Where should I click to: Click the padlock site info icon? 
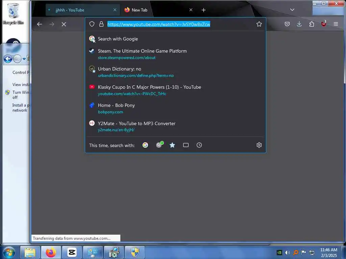(x=101, y=24)
